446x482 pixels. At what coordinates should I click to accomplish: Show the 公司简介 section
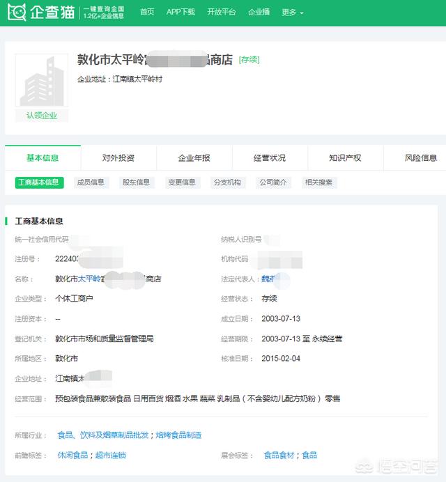tap(273, 182)
